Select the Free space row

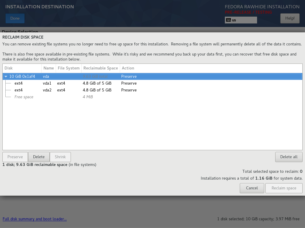pyautogui.click(x=152, y=97)
